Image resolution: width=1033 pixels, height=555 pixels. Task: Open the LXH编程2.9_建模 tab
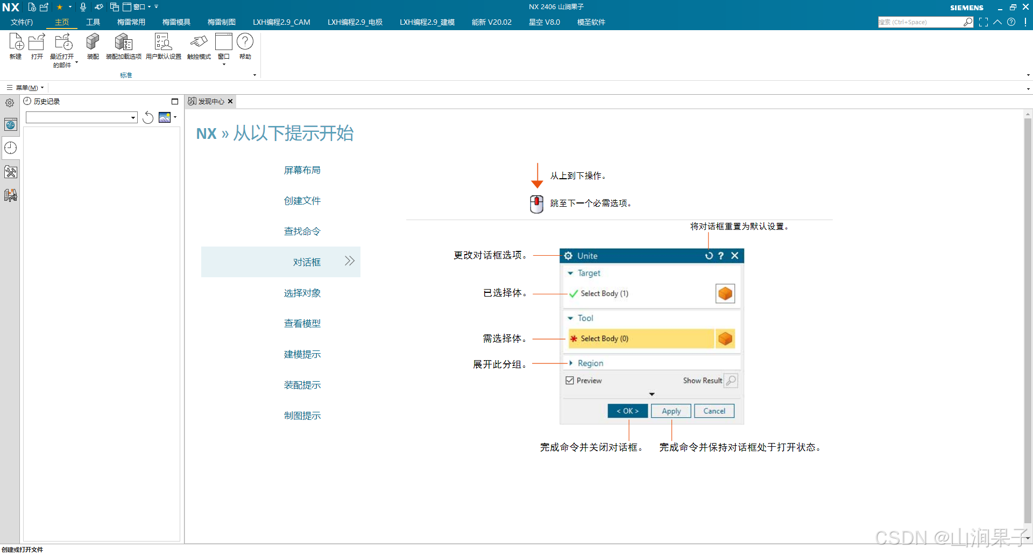pos(427,22)
